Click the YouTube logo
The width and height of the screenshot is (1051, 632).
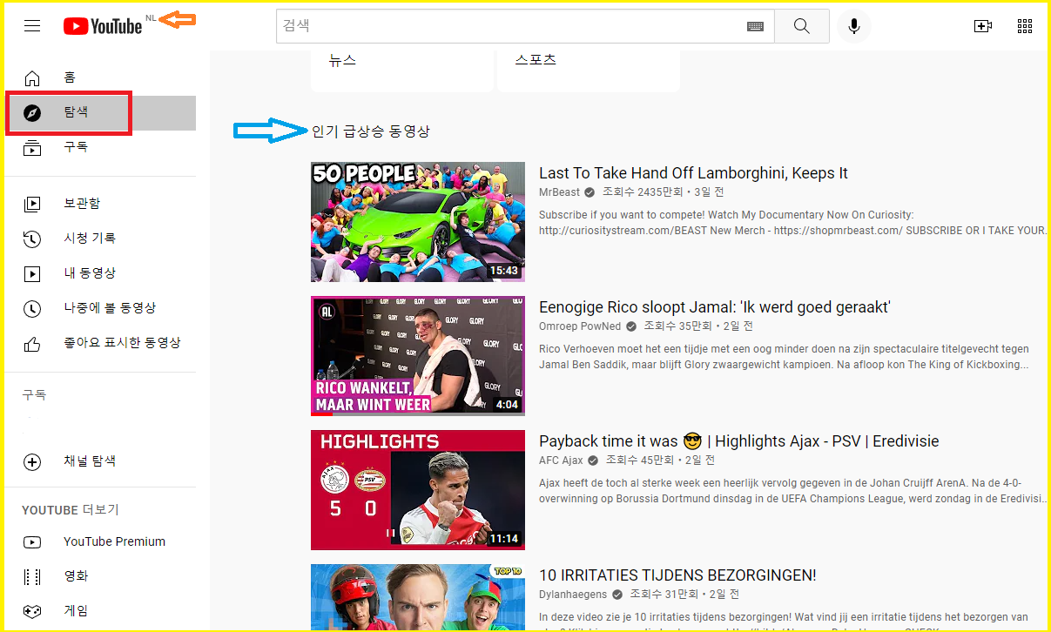(103, 26)
